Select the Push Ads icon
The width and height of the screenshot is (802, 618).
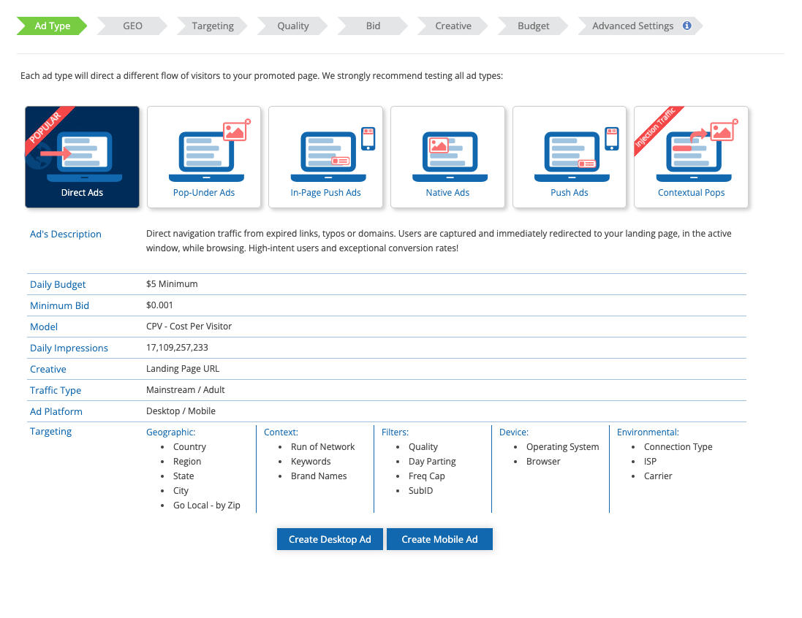[570, 156]
